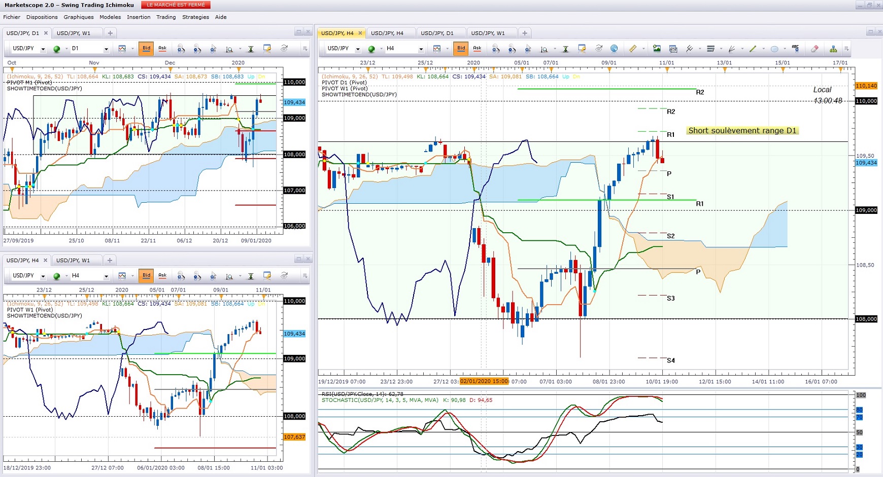Click the vertical autoscale icon in right chart toolbar
Image resolution: width=883 pixels, height=477 pixels.
pos(566,49)
